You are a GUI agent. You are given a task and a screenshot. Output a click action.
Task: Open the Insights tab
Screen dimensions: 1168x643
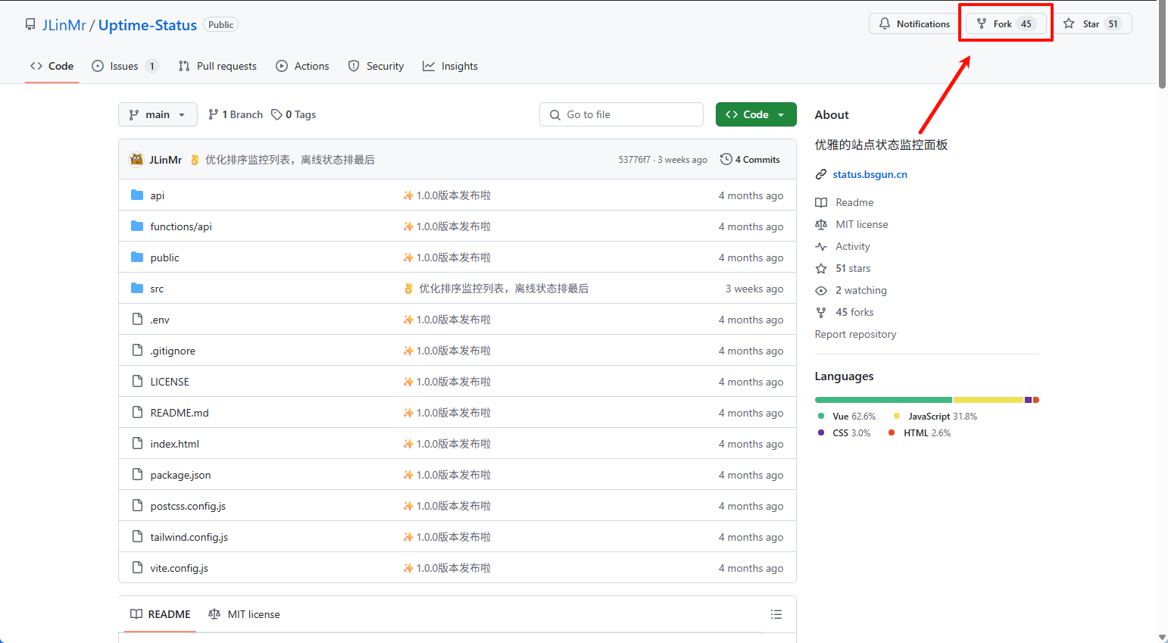click(x=450, y=66)
